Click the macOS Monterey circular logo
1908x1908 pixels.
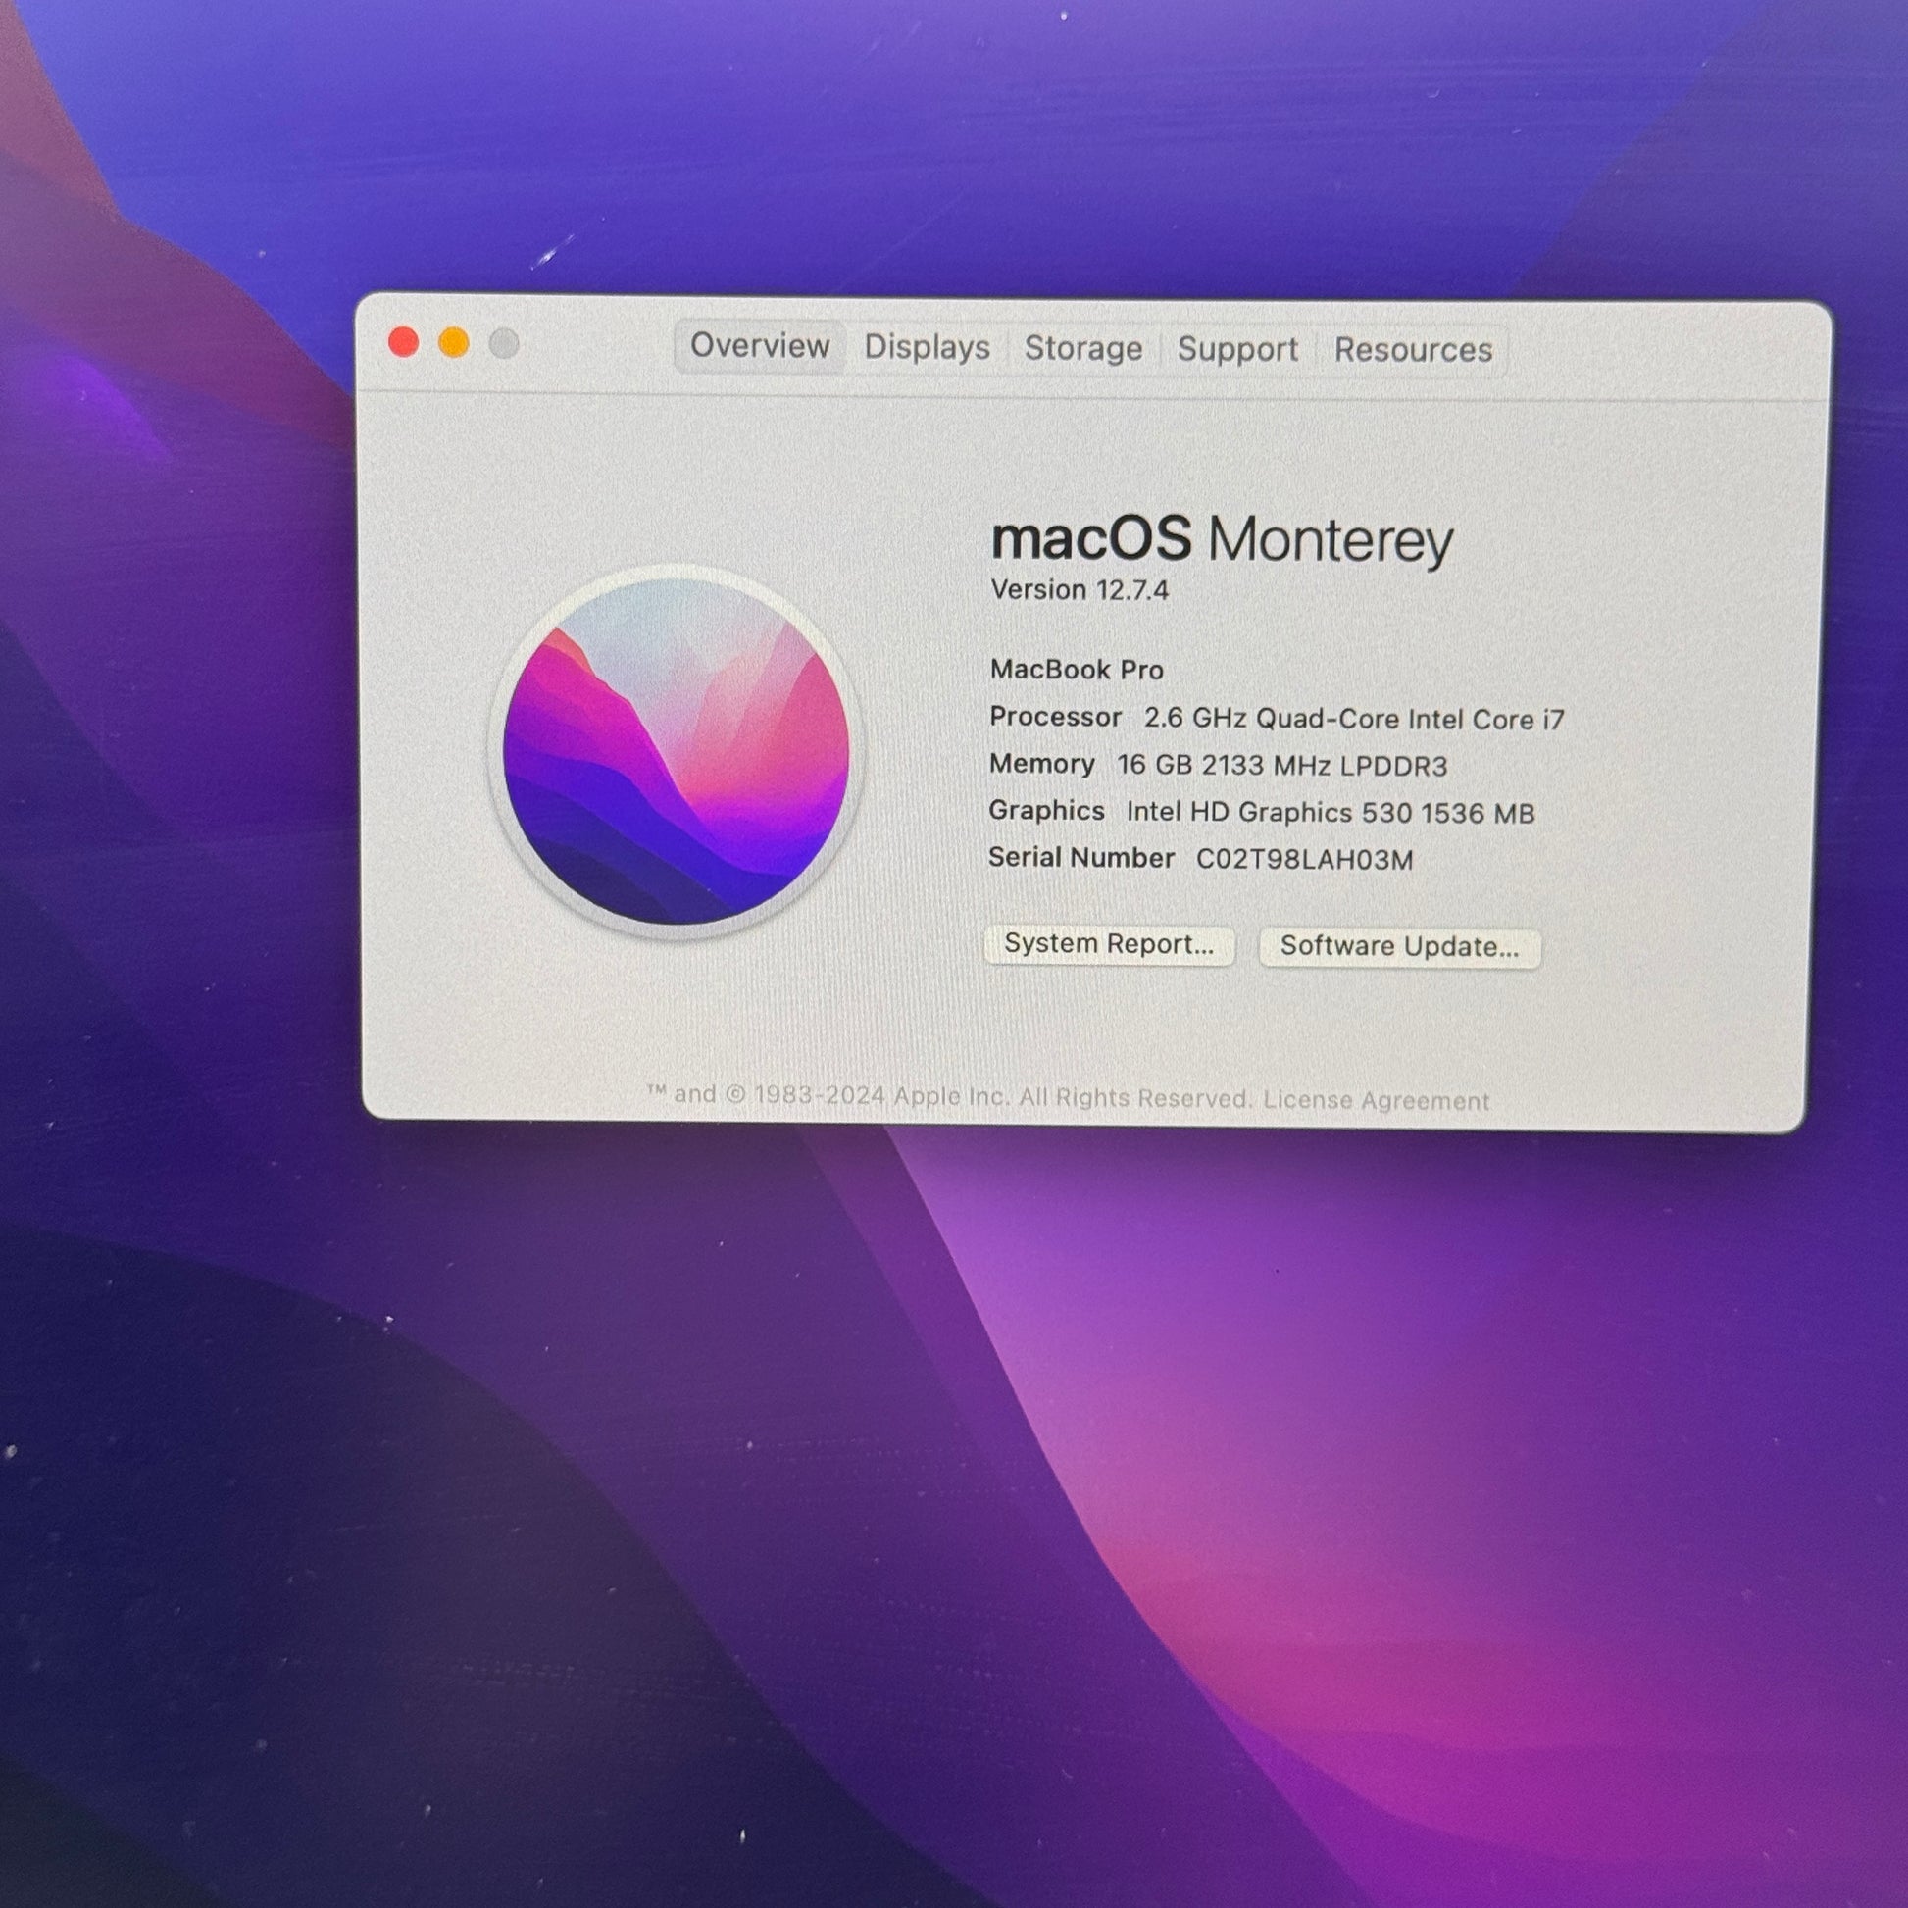click(677, 751)
